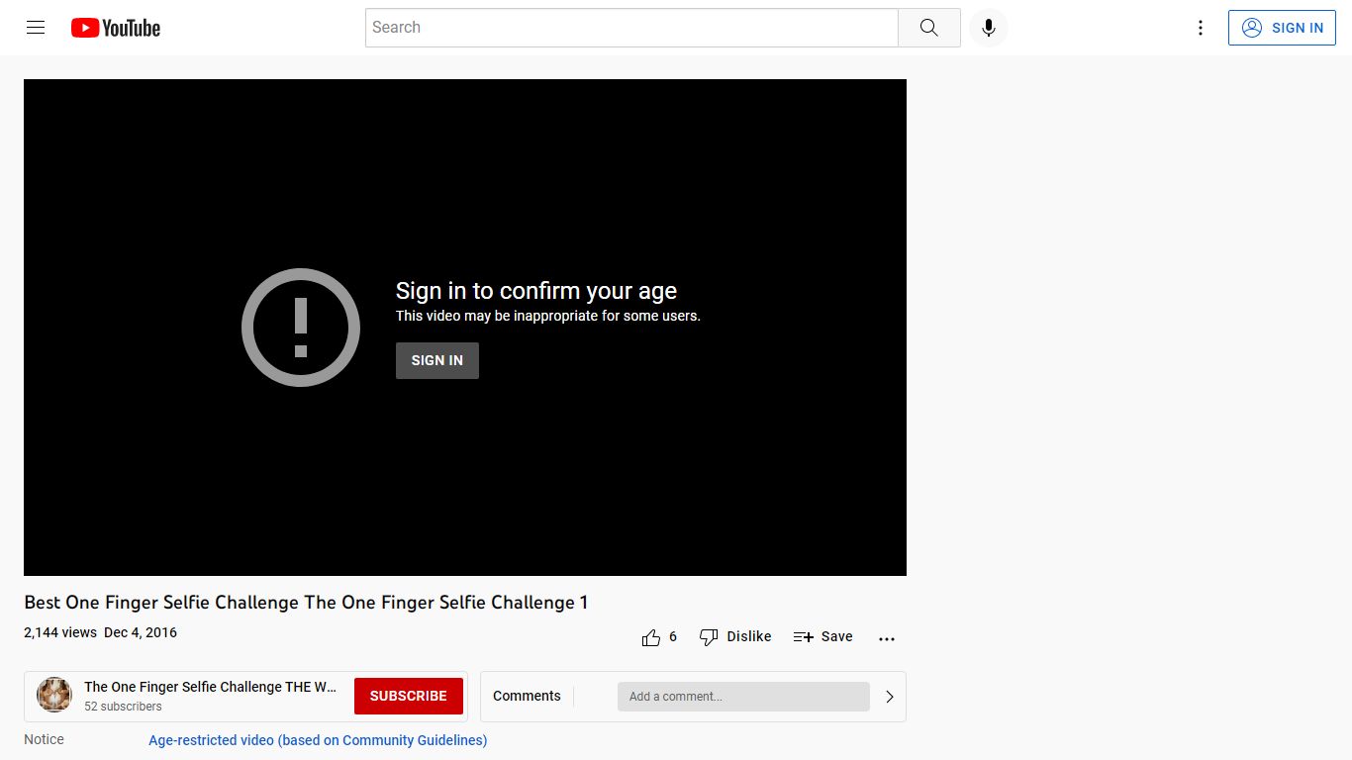Open the three-dot settings menu in header
This screenshot has height=760, width=1352.
[x=1200, y=28]
